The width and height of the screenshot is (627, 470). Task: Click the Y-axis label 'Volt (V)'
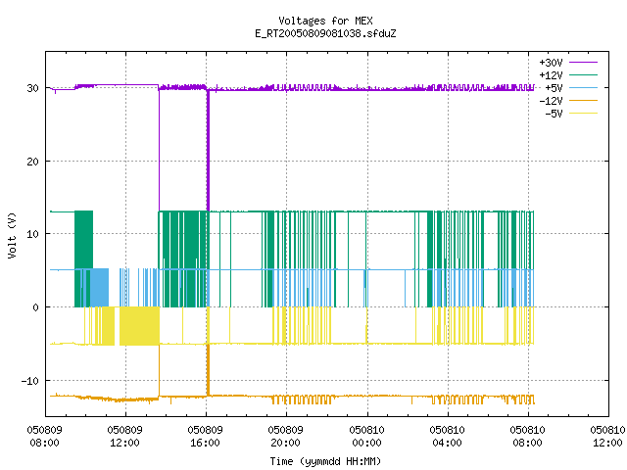pos(12,236)
